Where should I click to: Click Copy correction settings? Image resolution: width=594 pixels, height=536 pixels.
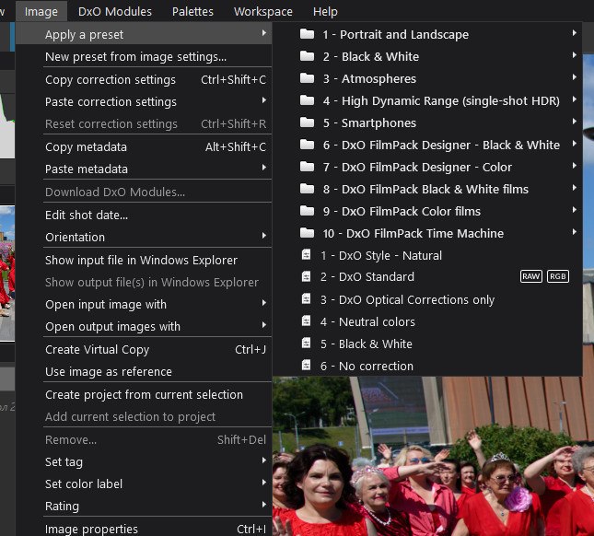[144, 79]
